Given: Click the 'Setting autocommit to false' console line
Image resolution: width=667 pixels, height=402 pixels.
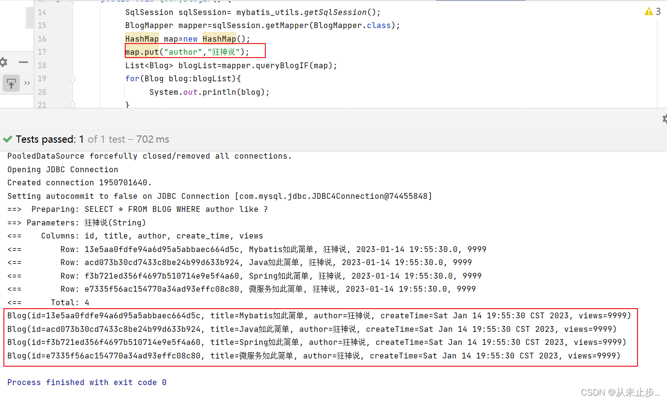Looking at the screenshot, I should pyautogui.click(x=219, y=196).
